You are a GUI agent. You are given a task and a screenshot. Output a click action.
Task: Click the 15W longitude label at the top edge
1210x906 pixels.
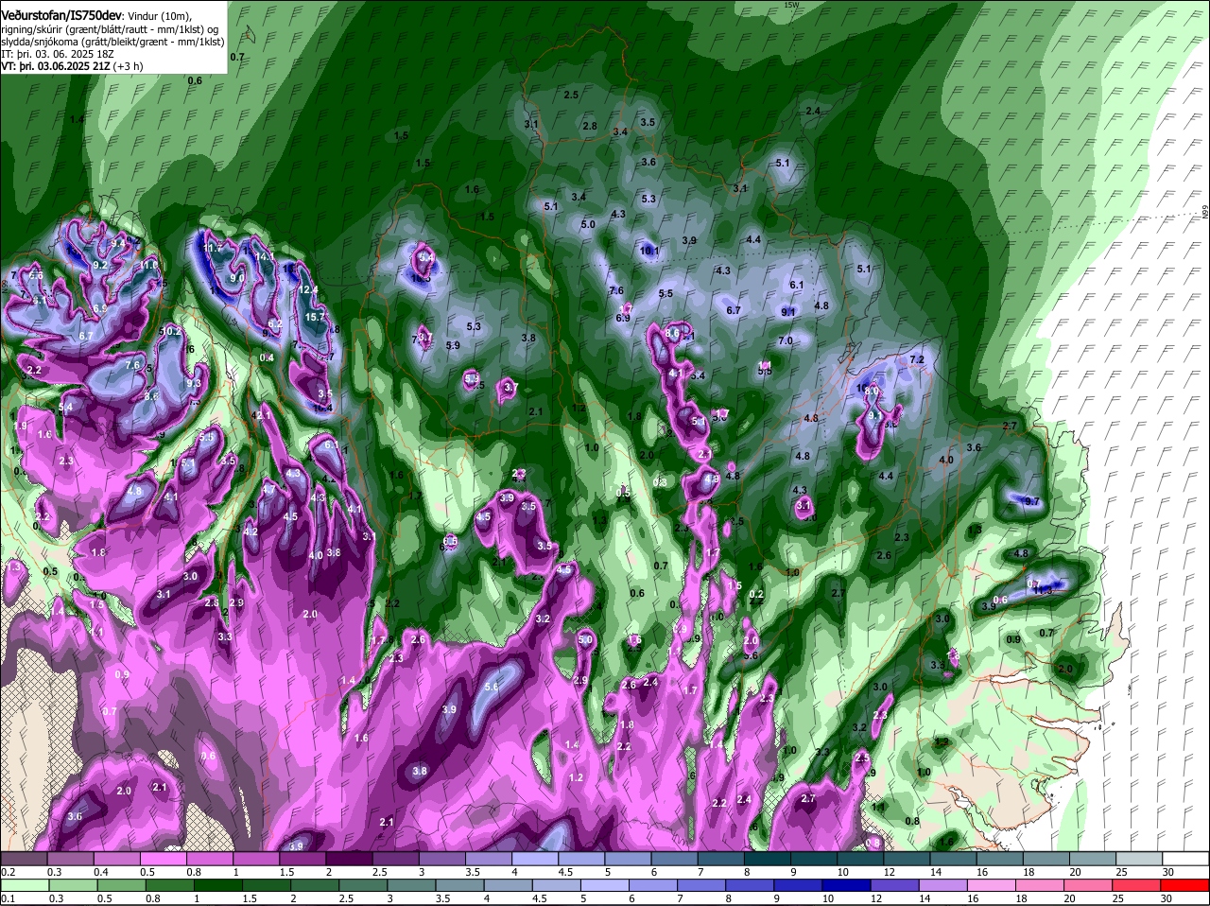[x=792, y=5]
